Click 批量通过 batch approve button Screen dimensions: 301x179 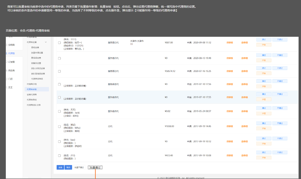pos(95,168)
